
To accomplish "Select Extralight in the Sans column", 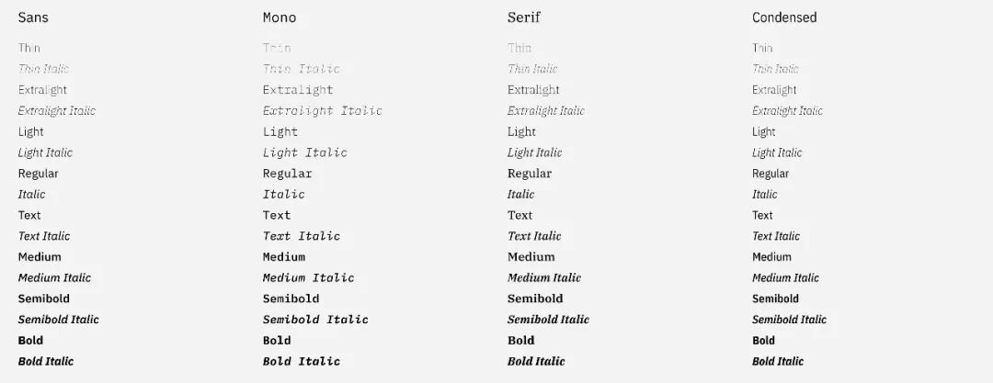I will 42,90.
